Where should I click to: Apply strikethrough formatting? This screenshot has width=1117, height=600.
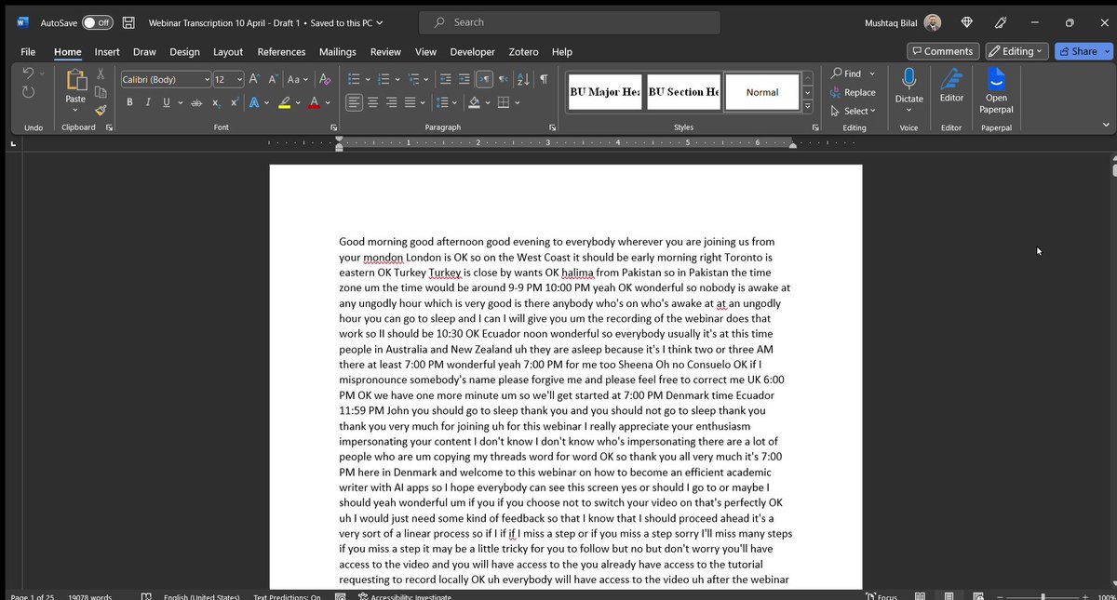click(x=195, y=102)
